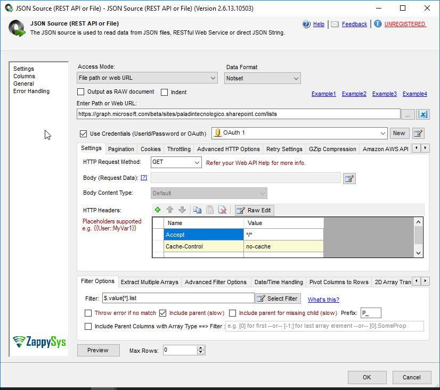Open the Pivot Columns to Rows tab
Viewport: 440px width, 390px height.
(339, 282)
